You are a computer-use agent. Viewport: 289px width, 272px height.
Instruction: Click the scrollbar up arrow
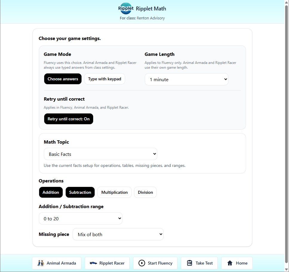(x=287, y=2)
